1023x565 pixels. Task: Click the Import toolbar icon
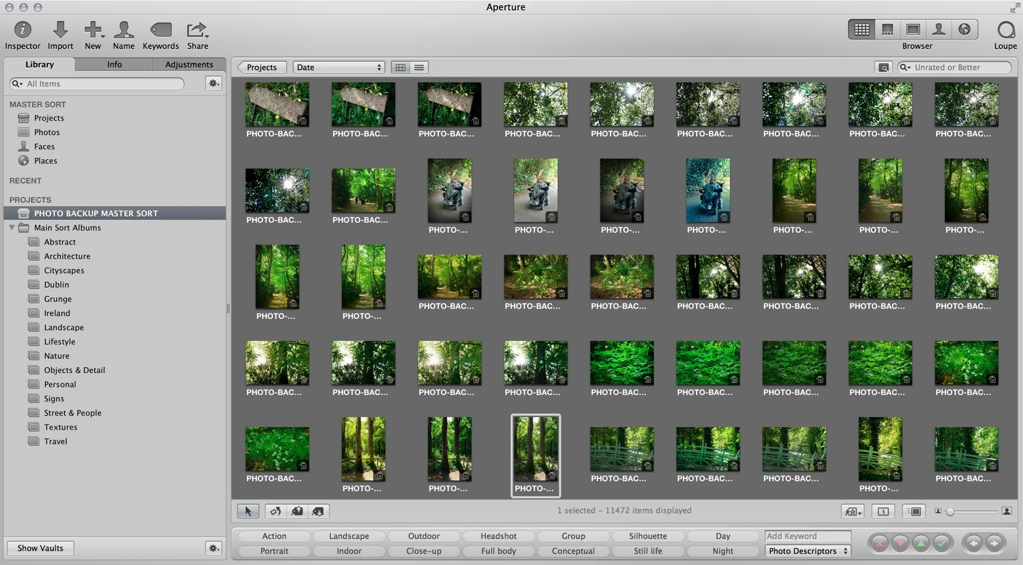click(x=60, y=31)
